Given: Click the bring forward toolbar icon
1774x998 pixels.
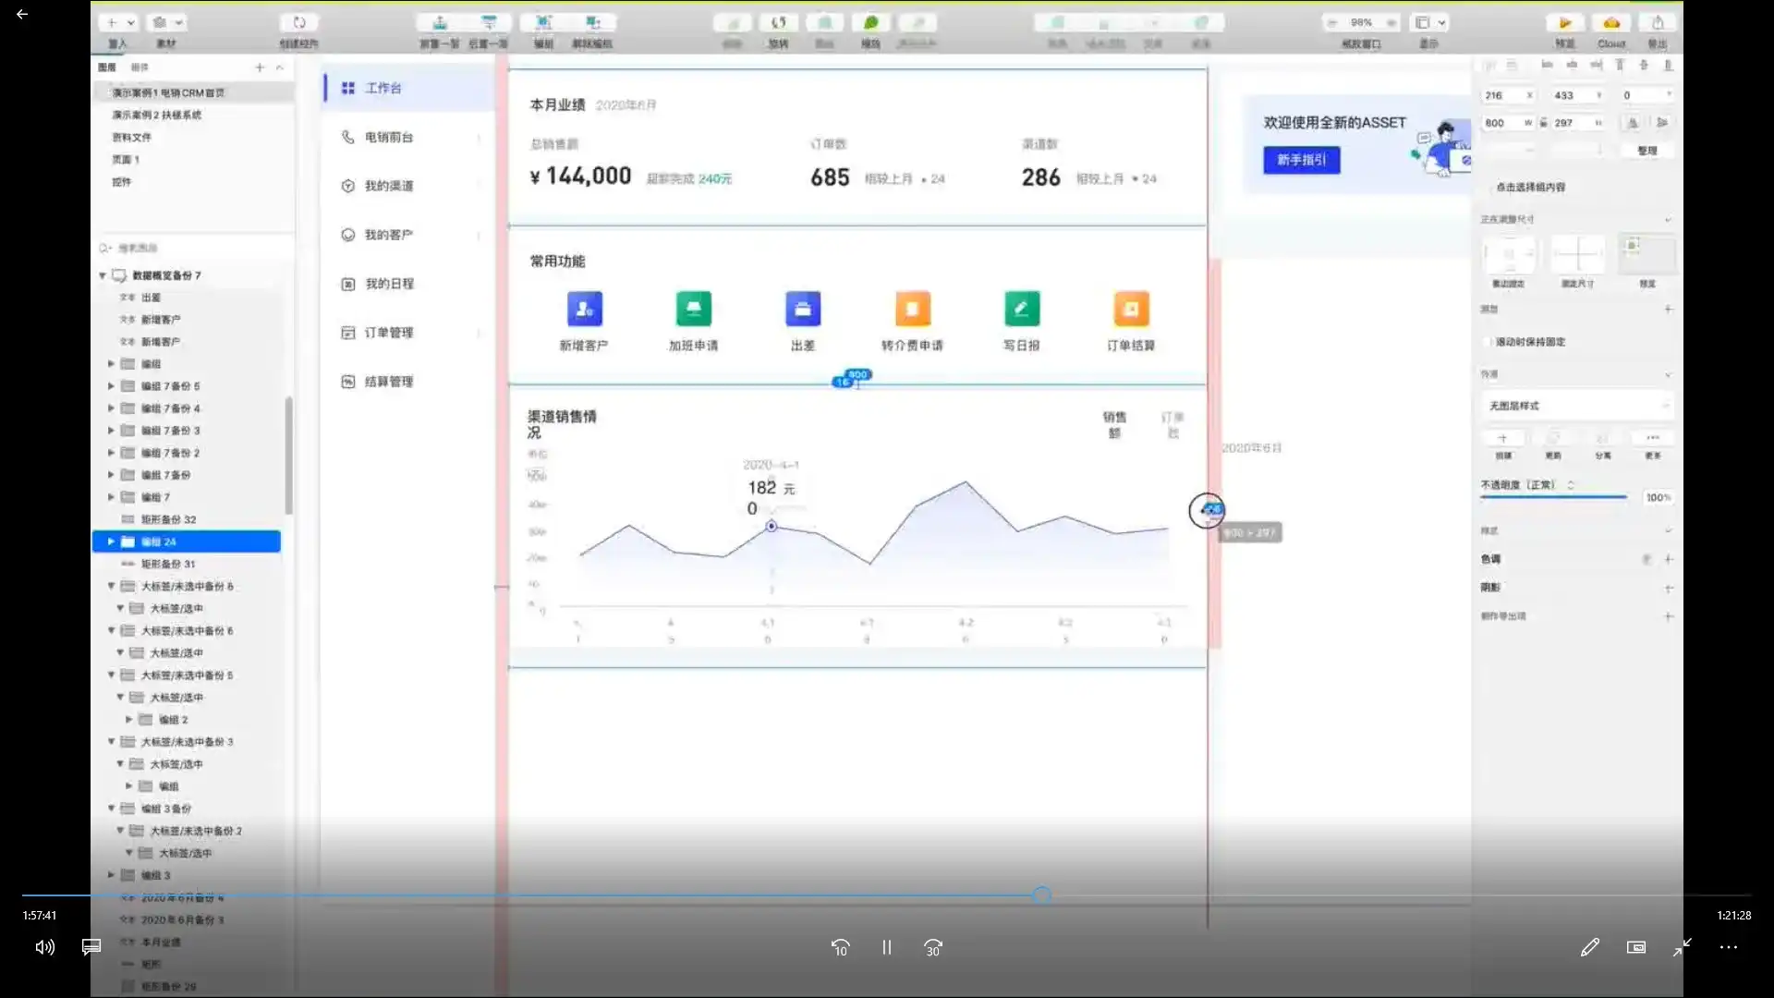Looking at the screenshot, I should pyautogui.click(x=440, y=23).
